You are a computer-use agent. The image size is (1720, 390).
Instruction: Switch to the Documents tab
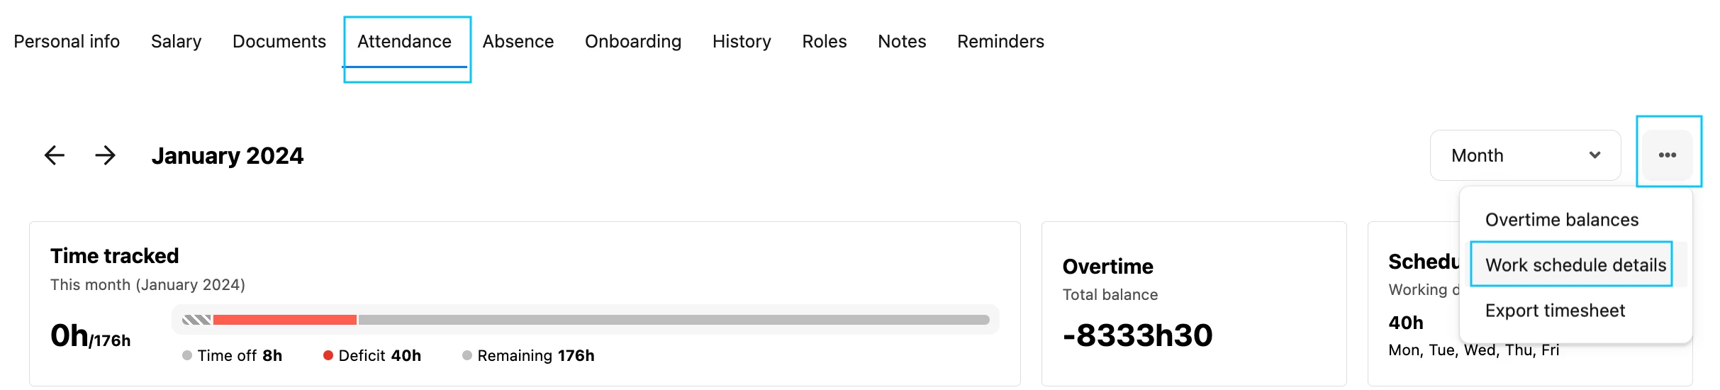[x=279, y=41]
